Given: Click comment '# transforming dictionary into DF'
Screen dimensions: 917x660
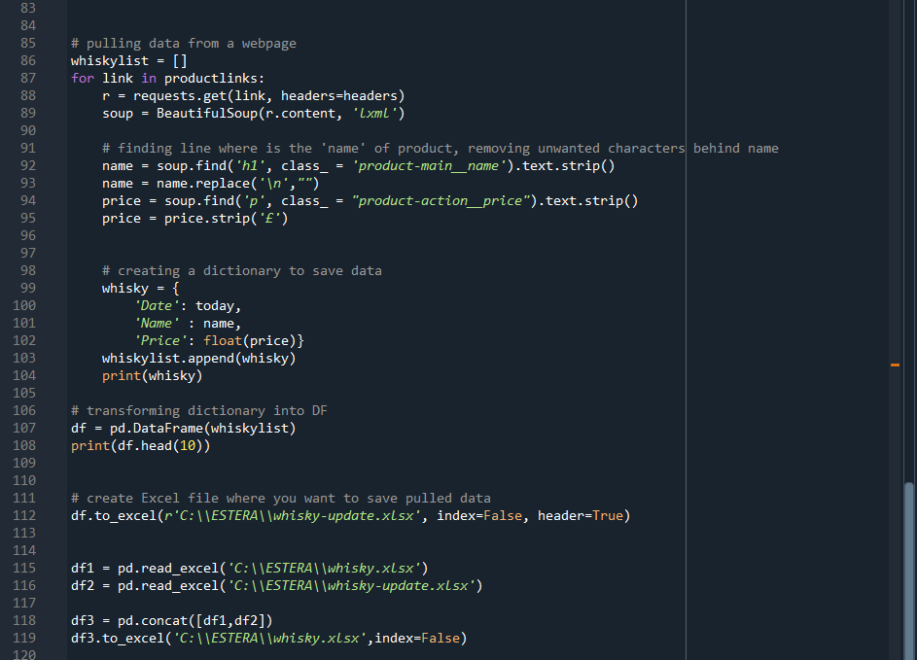Looking at the screenshot, I should tap(198, 410).
